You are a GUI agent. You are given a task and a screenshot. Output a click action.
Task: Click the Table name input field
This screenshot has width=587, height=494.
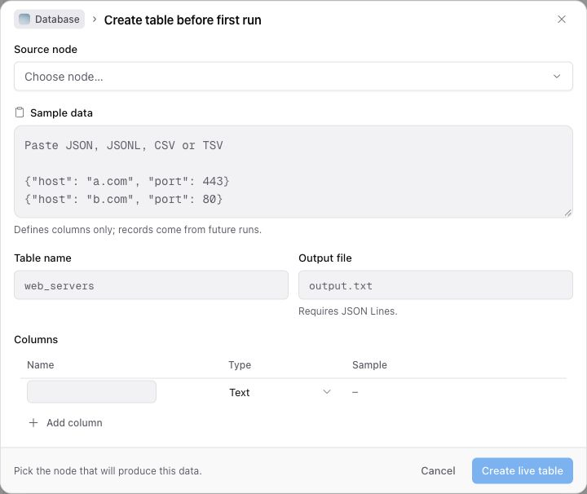[x=152, y=285]
